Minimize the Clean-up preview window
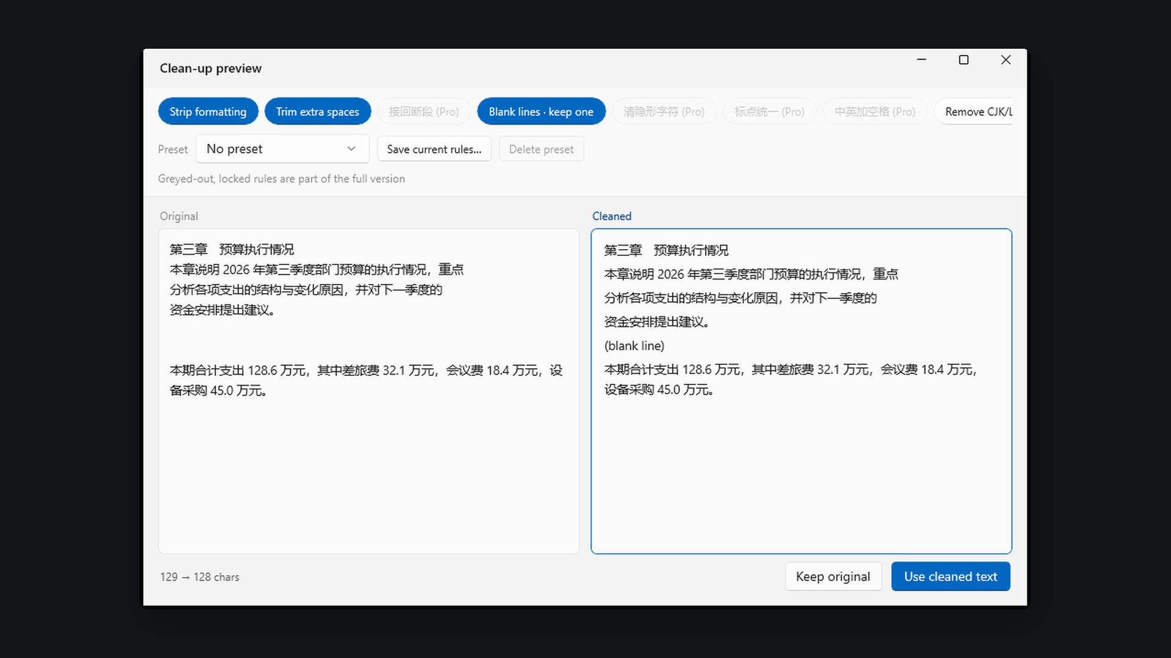The width and height of the screenshot is (1171, 658). click(922, 60)
